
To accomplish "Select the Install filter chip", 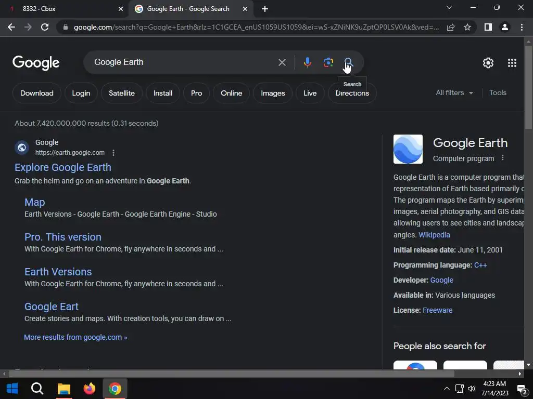I will (x=162, y=93).
